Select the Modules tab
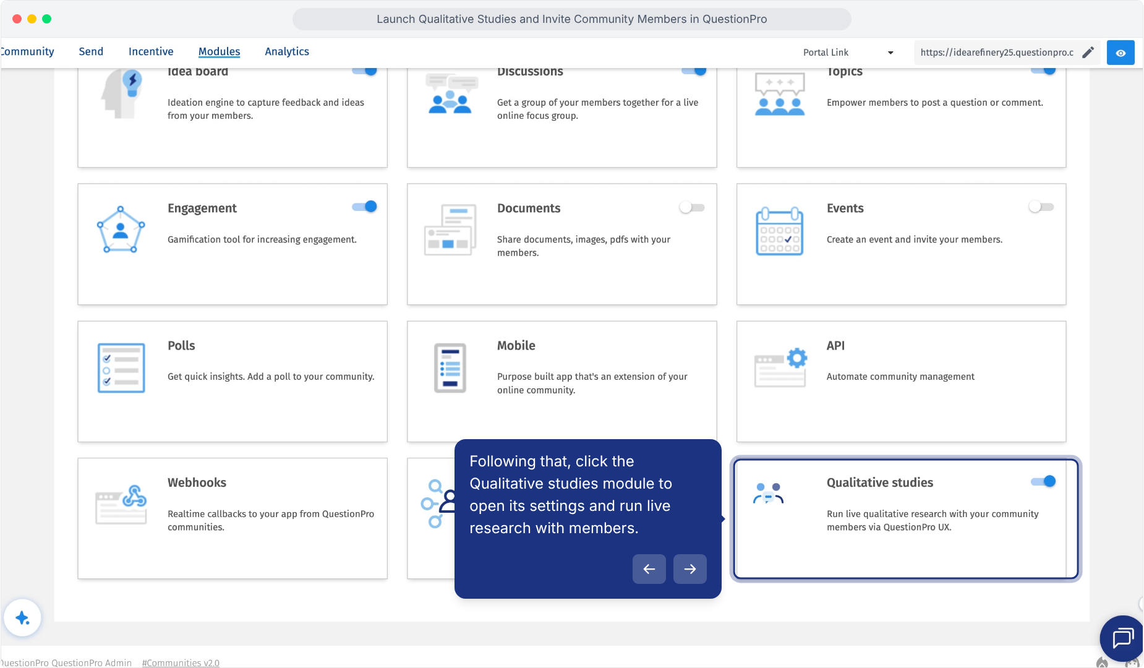 pos(220,52)
